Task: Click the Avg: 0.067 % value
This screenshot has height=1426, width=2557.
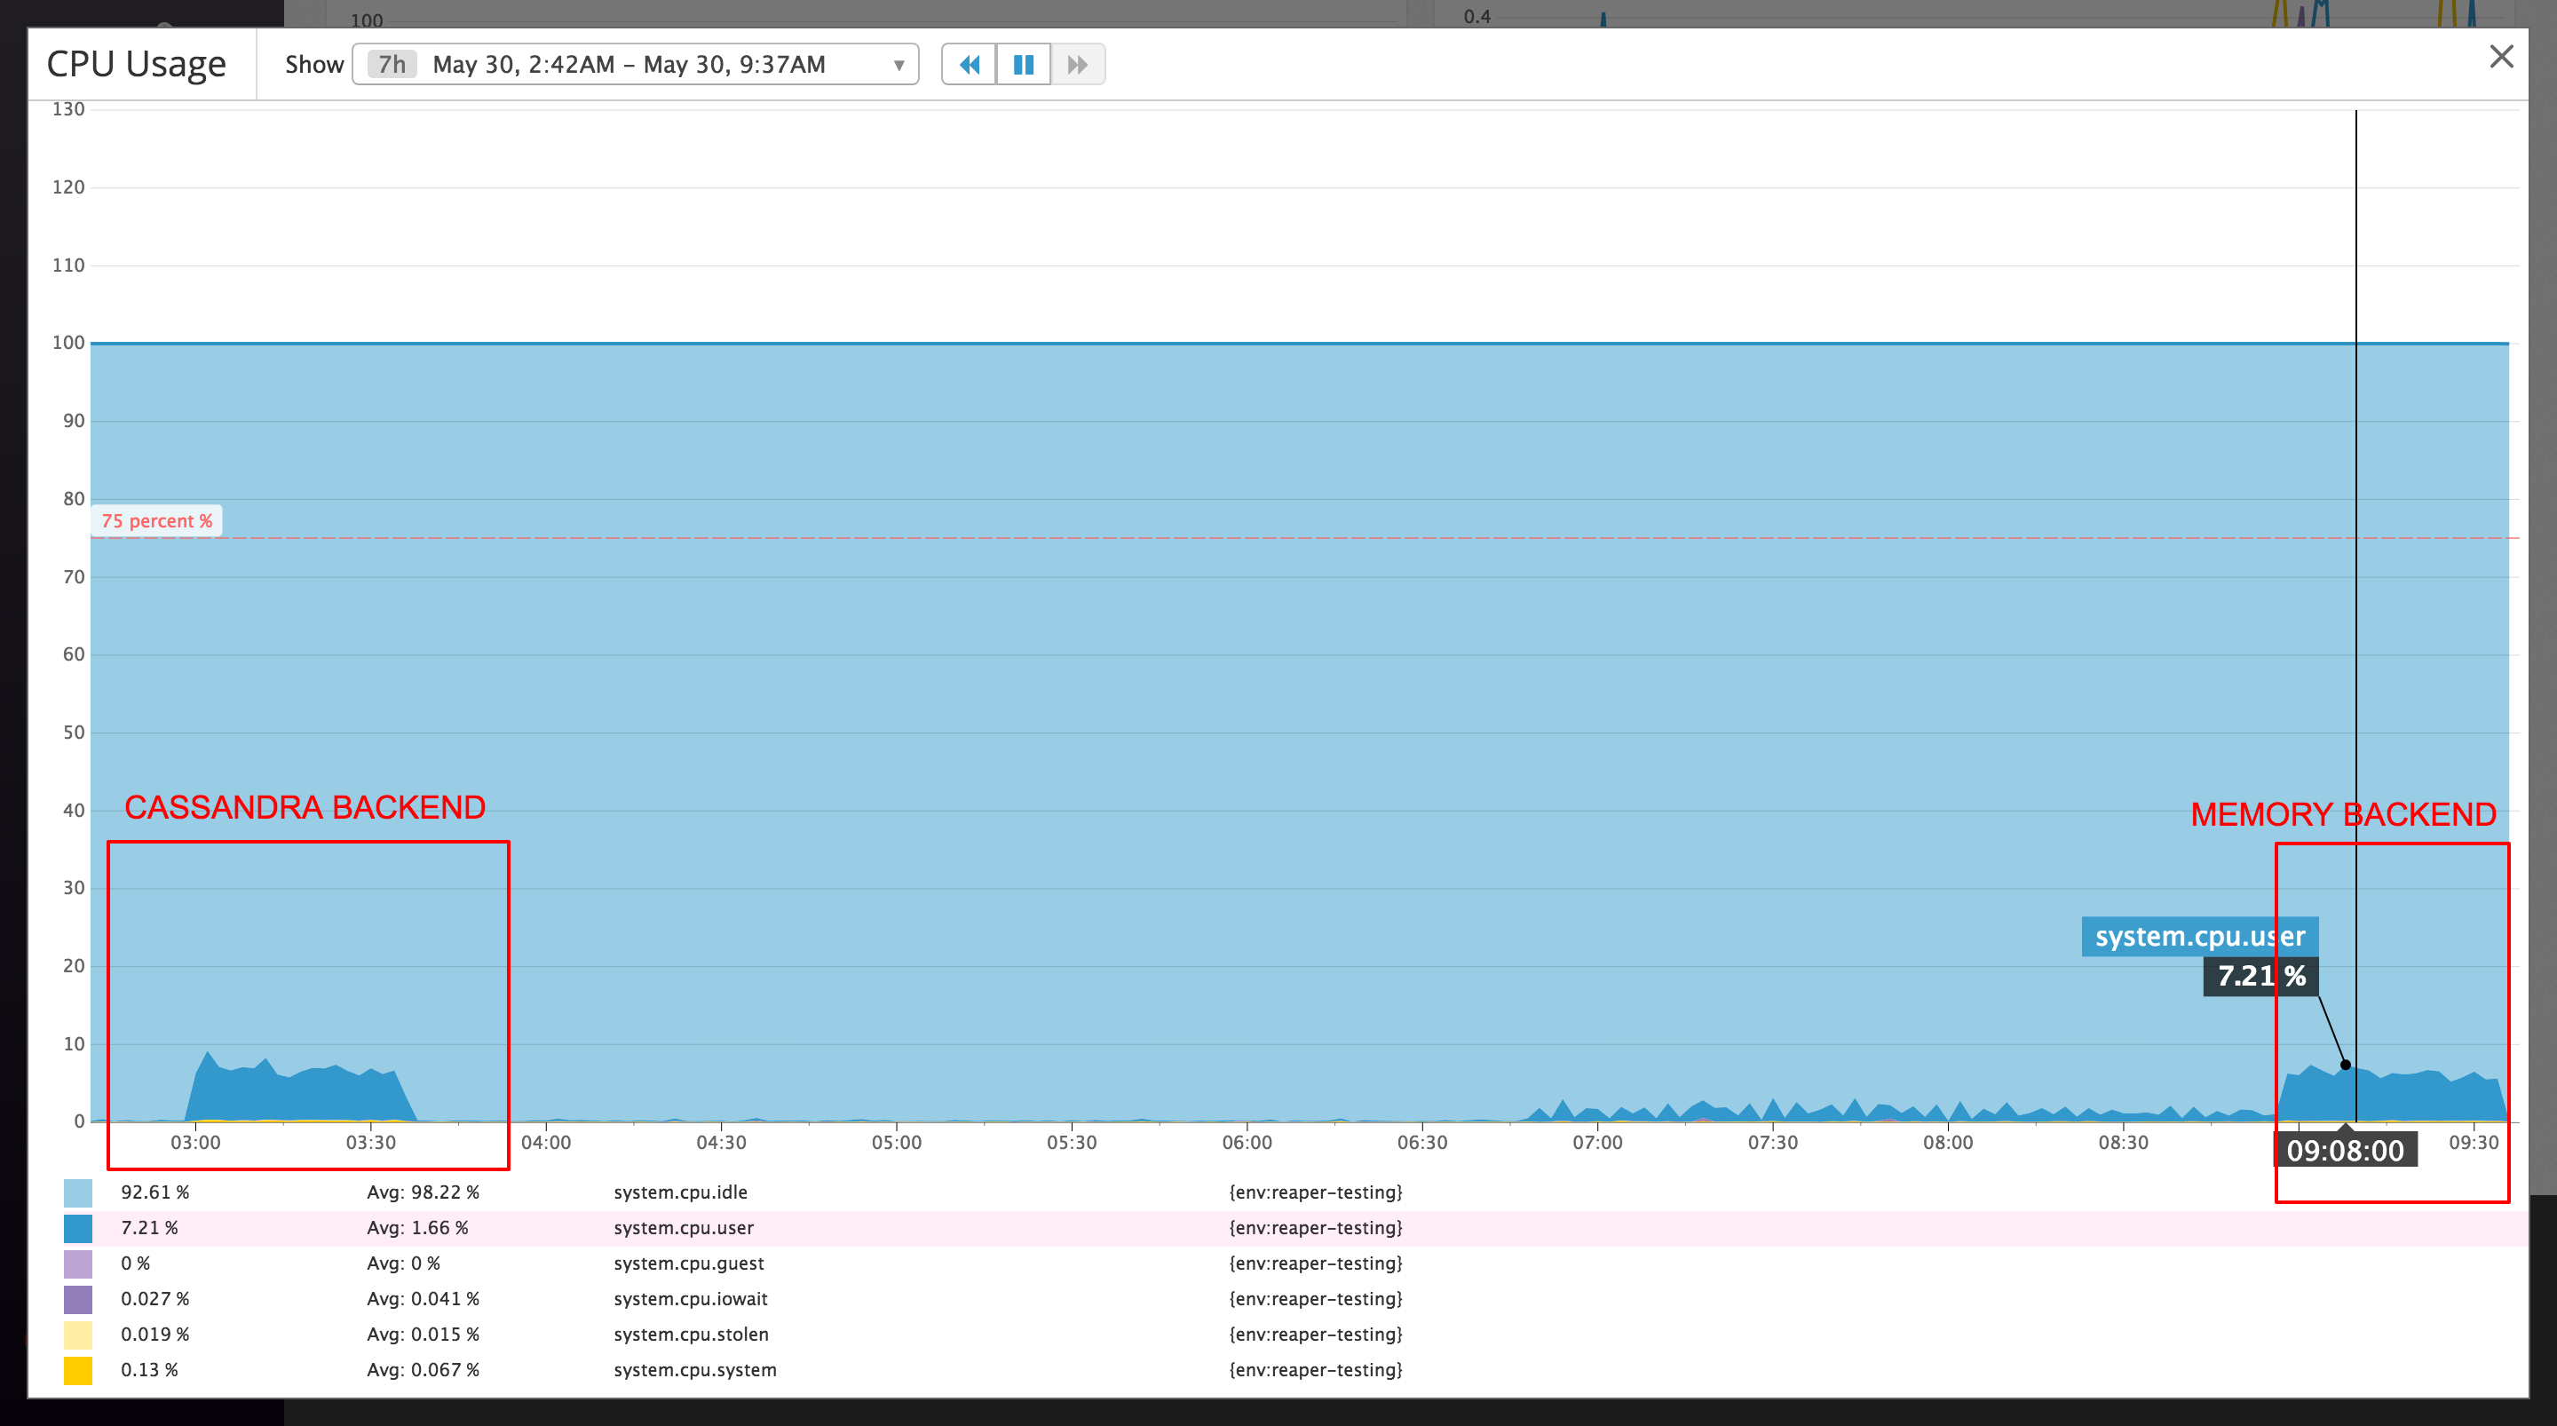Action: click(x=423, y=1370)
